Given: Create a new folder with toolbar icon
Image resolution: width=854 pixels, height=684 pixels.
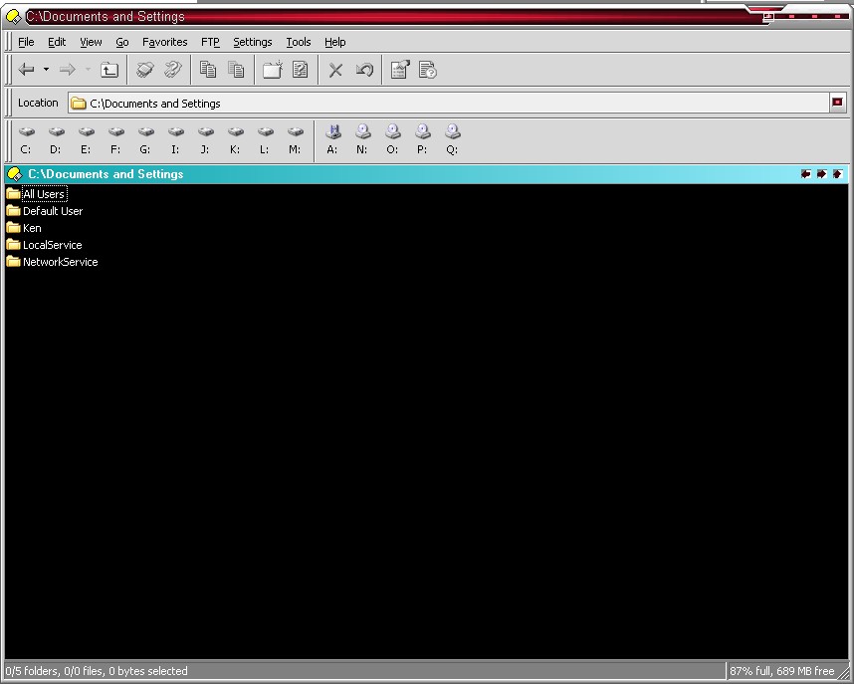Looking at the screenshot, I should (273, 70).
